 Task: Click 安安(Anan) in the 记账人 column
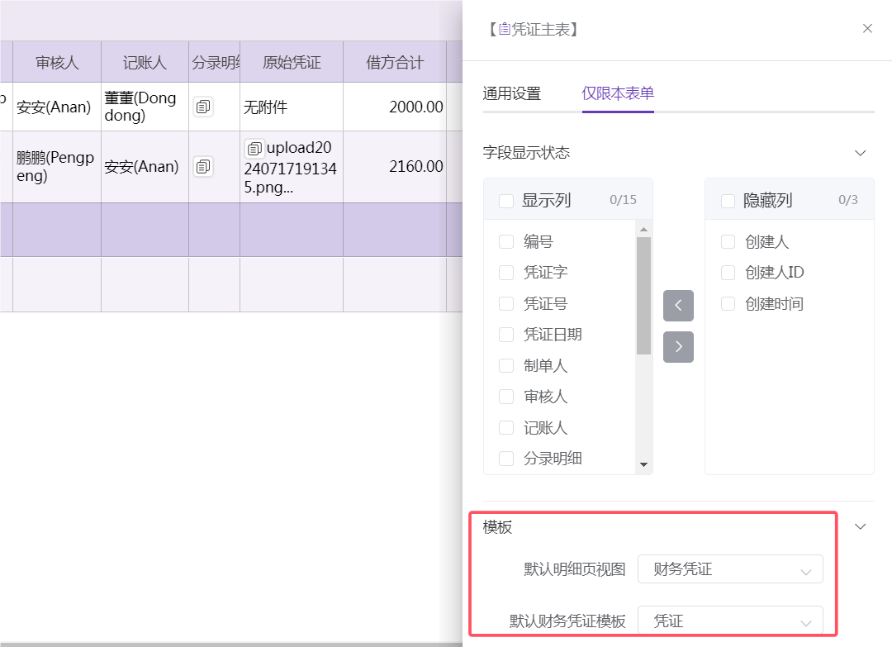(x=145, y=167)
